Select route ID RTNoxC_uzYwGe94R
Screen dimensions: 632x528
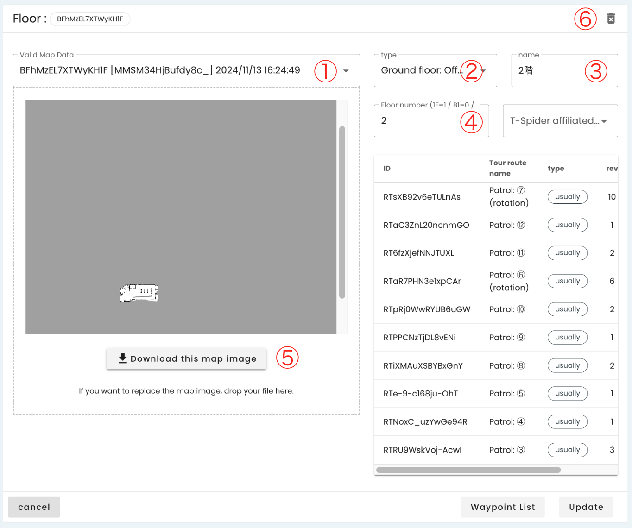coord(425,422)
